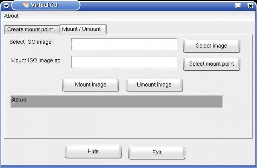Viewport: 257px width, 168px height.
Task: Open the About menu
Action: click(x=11, y=16)
